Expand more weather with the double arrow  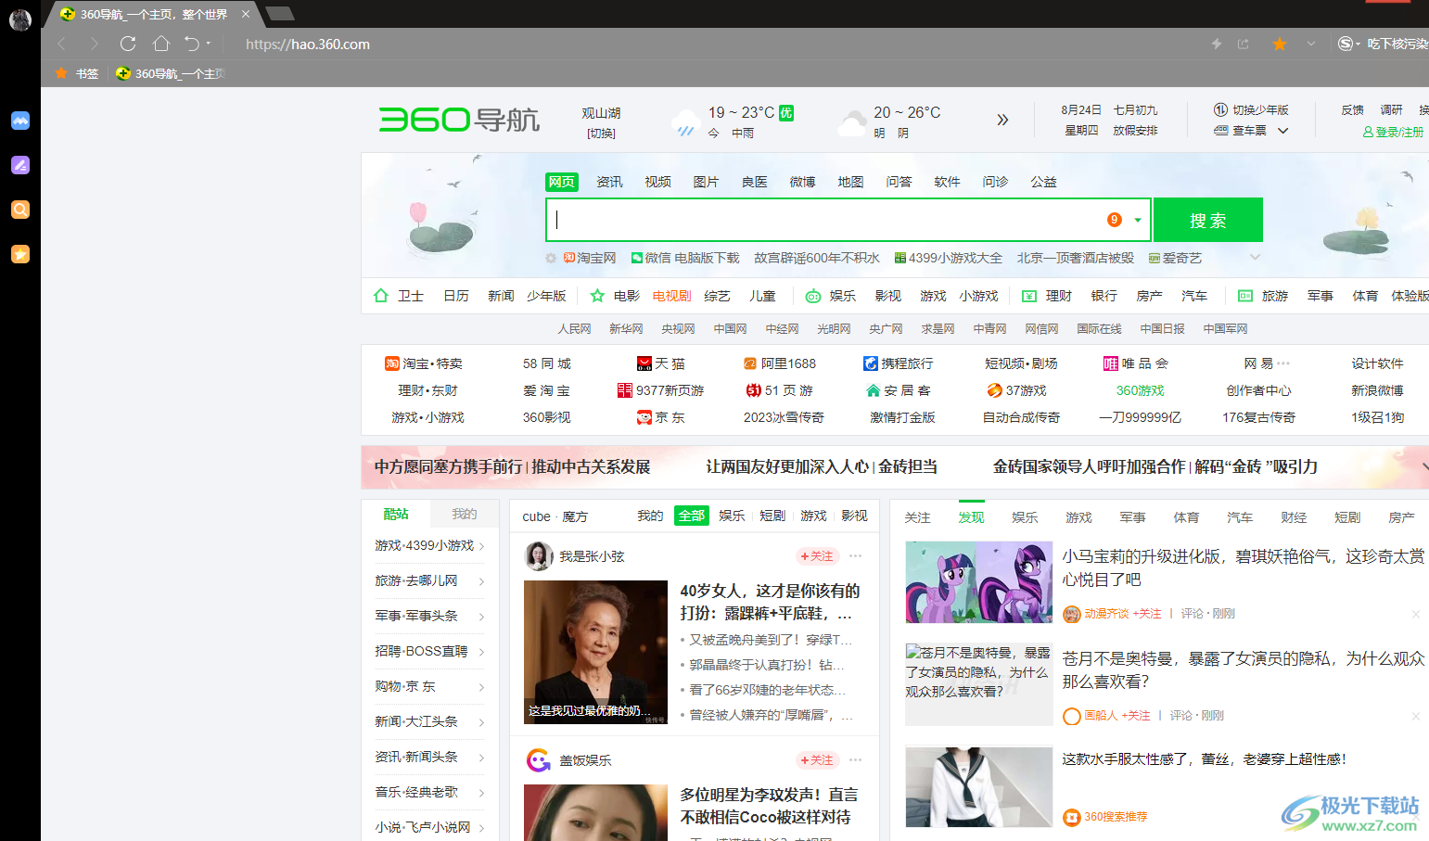coord(1002,120)
